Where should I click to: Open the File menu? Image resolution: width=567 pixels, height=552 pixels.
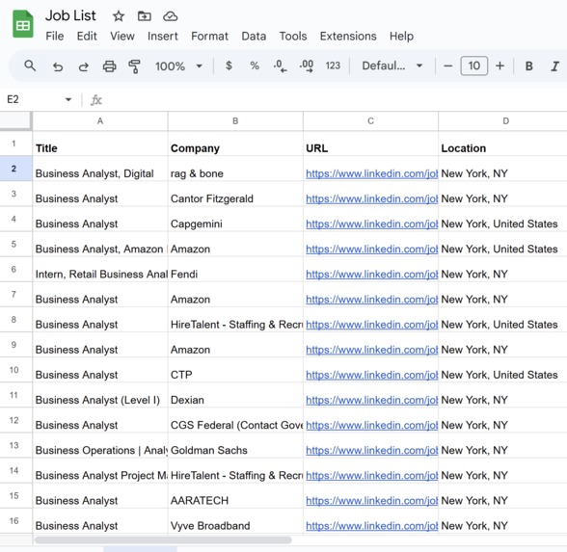tap(55, 37)
